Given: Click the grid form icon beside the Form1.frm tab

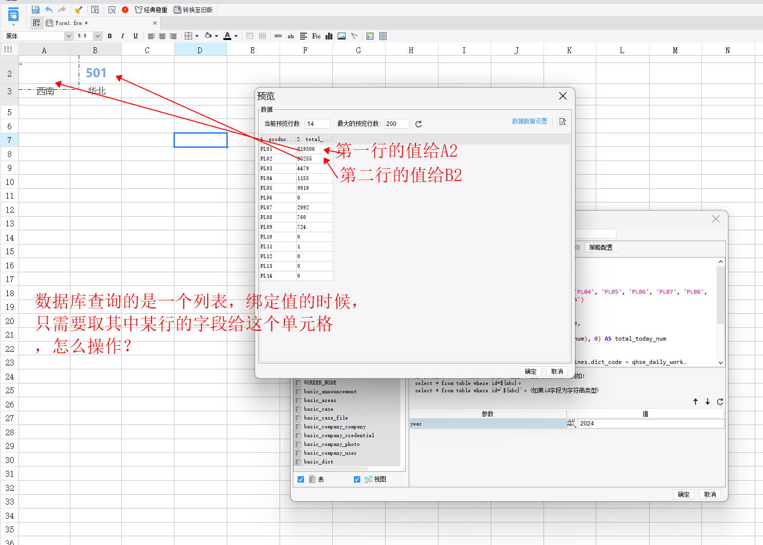Looking at the screenshot, I should click(37, 23).
